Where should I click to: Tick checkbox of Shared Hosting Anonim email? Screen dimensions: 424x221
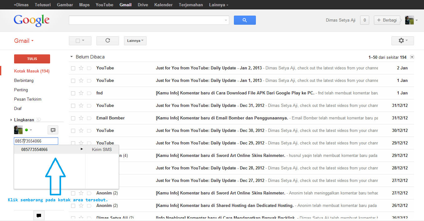[73, 206]
